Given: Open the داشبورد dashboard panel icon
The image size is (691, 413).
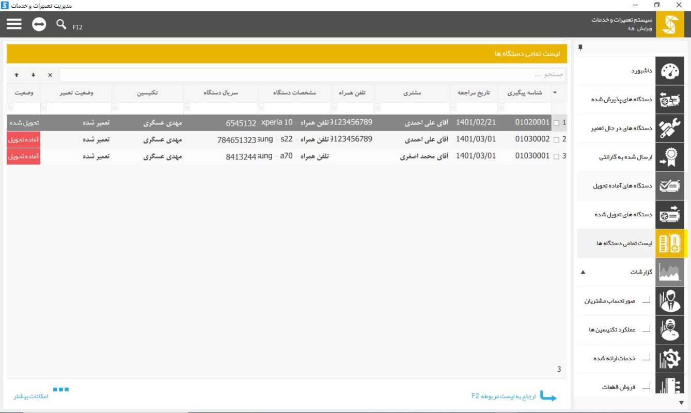Looking at the screenshot, I should click(x=670, y=70).
